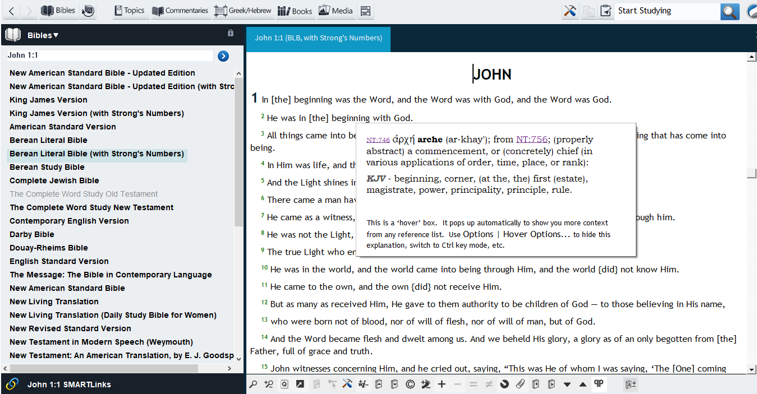
Task: Click the dark swirl sync icon
Action: click(504, 384)
